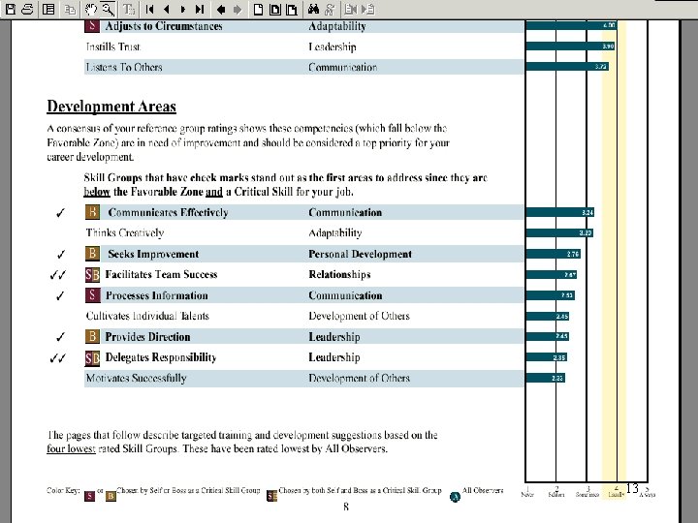This screenshot has width=698, height=523.
Task: Click the B badge beside Seeks Improvement
Action: click(92, 254)
